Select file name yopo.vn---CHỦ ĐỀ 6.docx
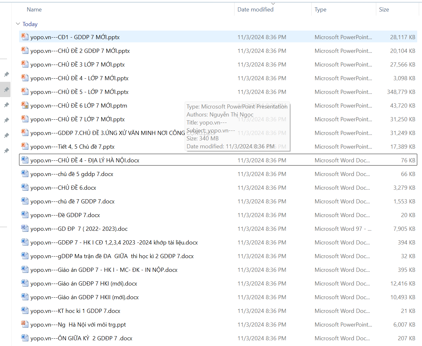The image size is (422, 346). coord(63,188)
